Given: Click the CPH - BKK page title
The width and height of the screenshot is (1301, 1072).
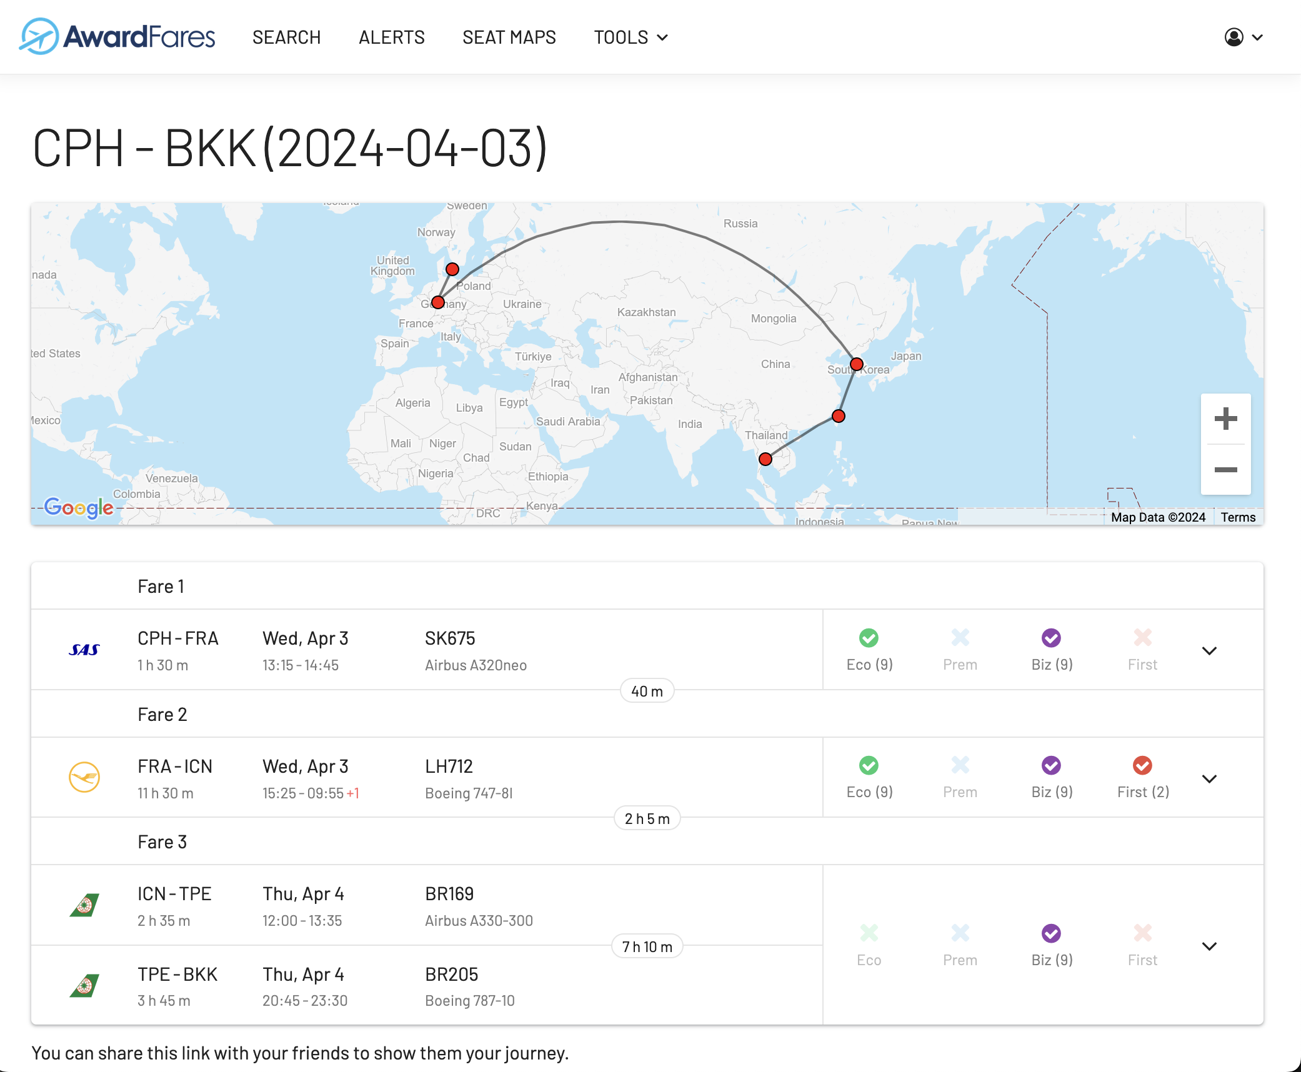Looking at the screenshot, I should tap(290, 148).
